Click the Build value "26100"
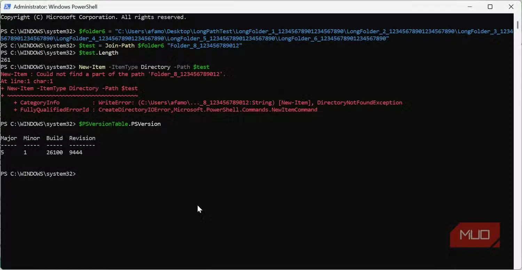This screenshot has width=522, height=270. tap(54, 152)
